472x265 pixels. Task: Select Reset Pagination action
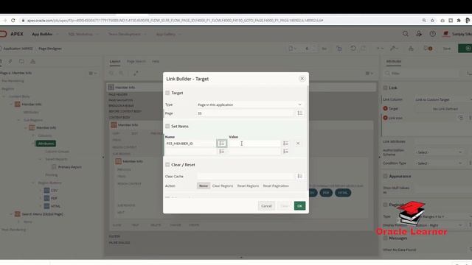pos(276,185)
